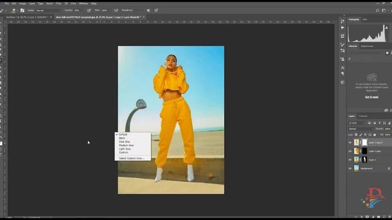Click the 'Get it now!' link
This screenshot has height=220, width=392.
372,97
